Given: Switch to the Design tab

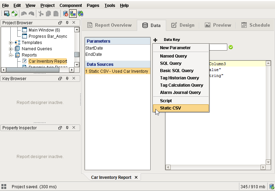Looking at the screenshot, I should [x=183, y=25].
